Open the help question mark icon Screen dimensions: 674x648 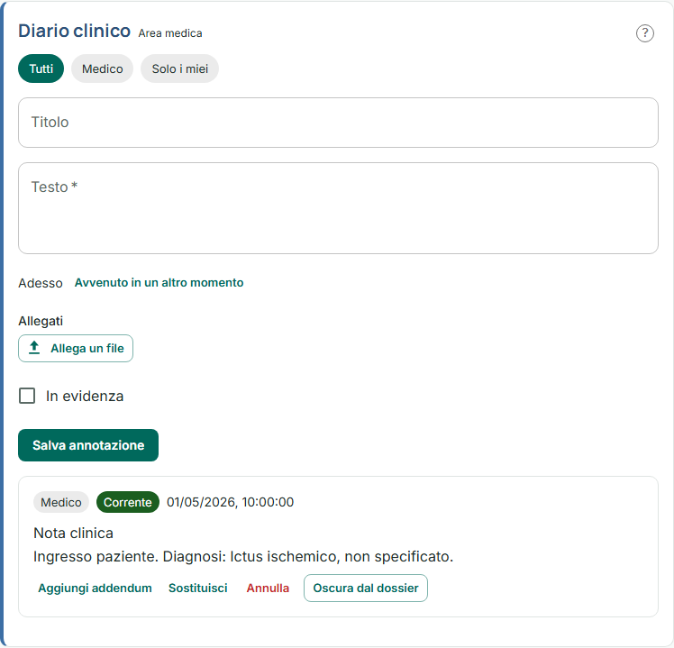(x=645, y=33)
